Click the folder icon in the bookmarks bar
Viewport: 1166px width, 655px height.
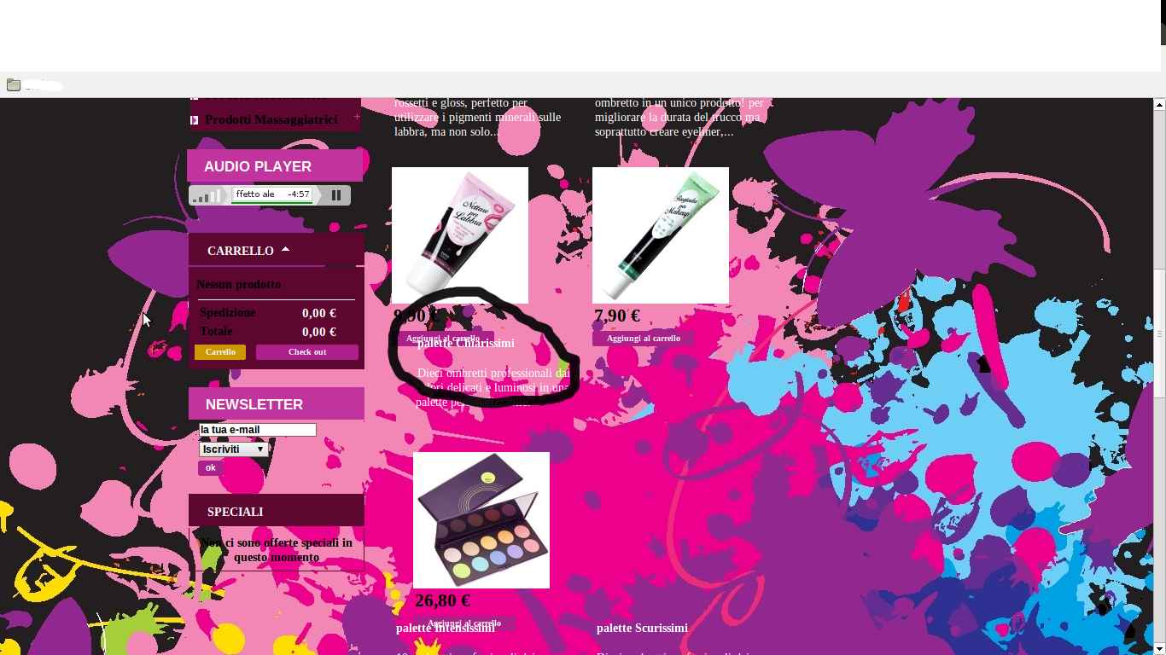tap(14, 84)
